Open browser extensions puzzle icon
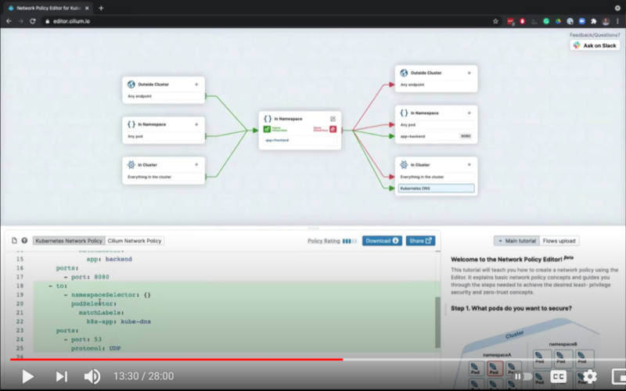 click(594, 21)
